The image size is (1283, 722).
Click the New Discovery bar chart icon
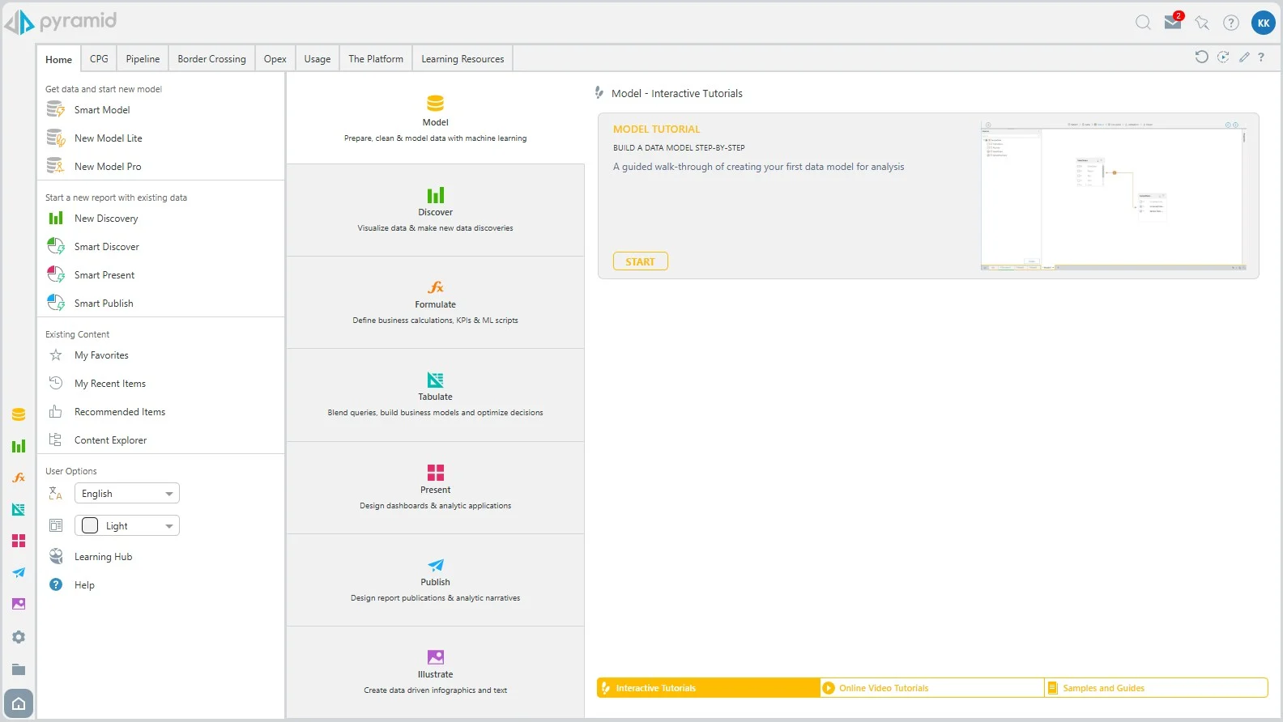point(56,218)
